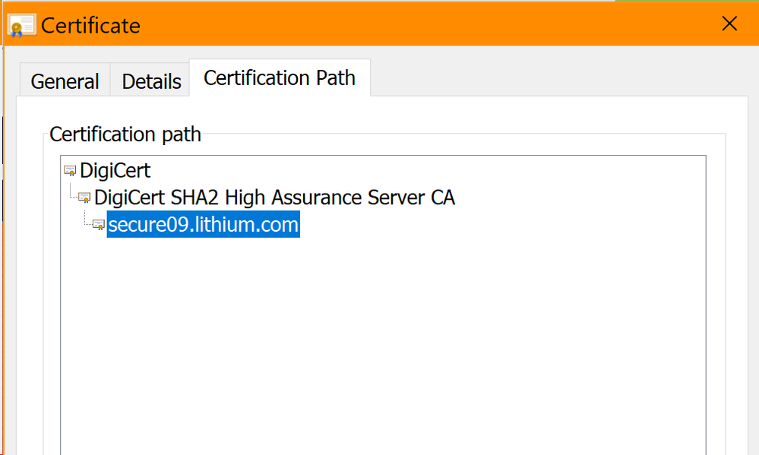The image size is (759, 455).
Task: Select DigiCert SHA2 High Assurance Server CA
Action: point(274,197)
